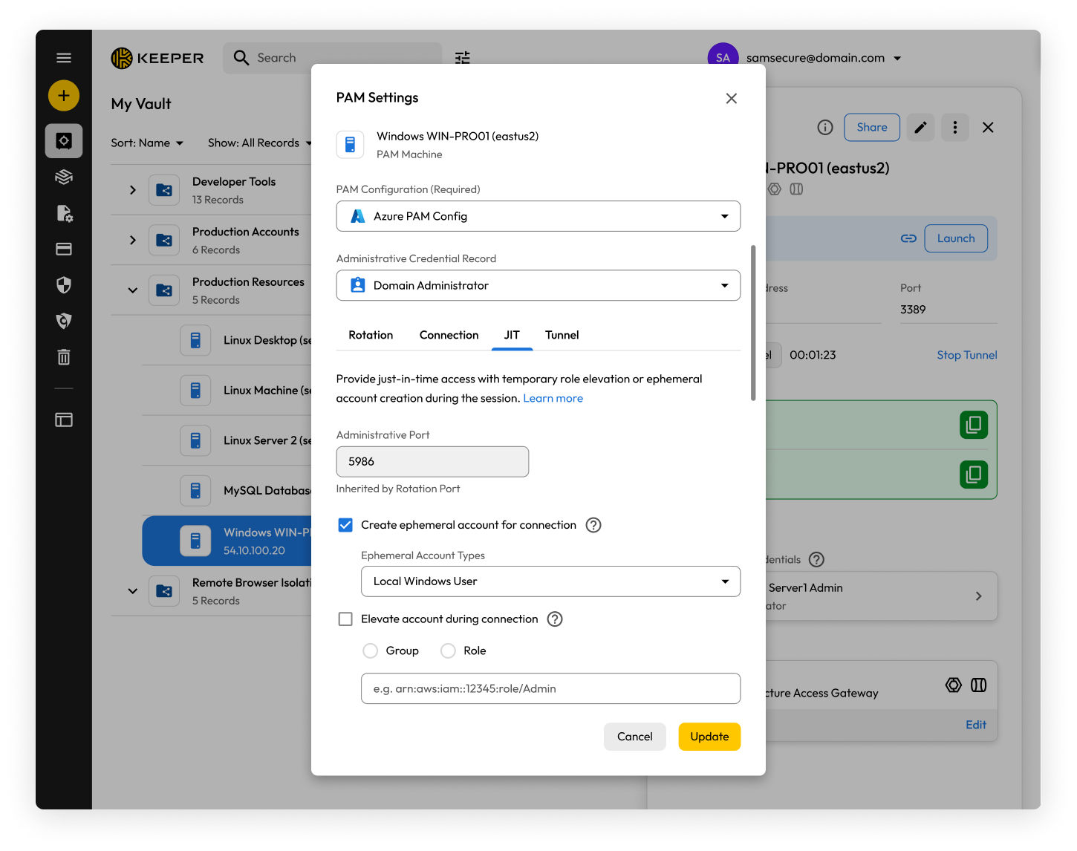
Task: Switch to the Rotation tab
Action: tap(371, 335)
